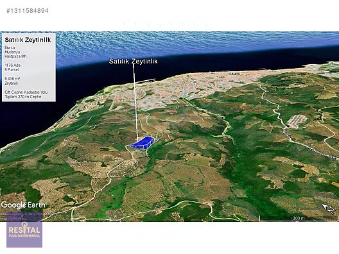Click the Satılık Zeytinlik placemark label

[x=133, y=61]
